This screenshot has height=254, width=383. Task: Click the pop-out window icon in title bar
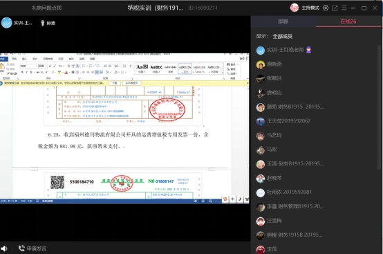(335, 8)
